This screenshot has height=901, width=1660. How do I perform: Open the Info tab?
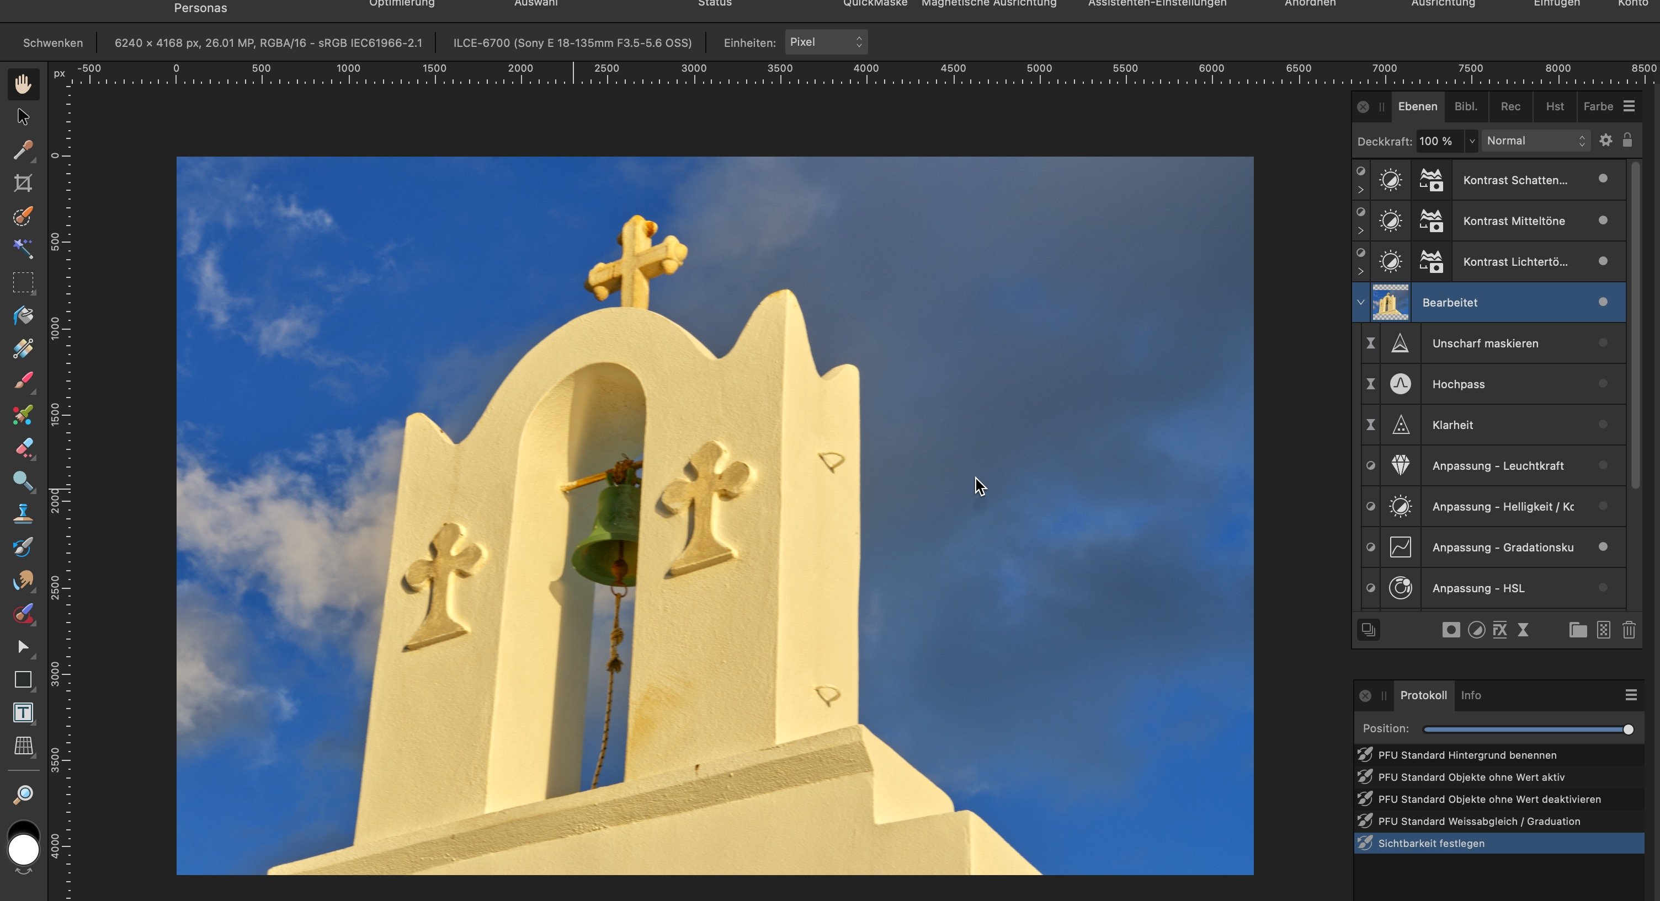point(1471,695)
